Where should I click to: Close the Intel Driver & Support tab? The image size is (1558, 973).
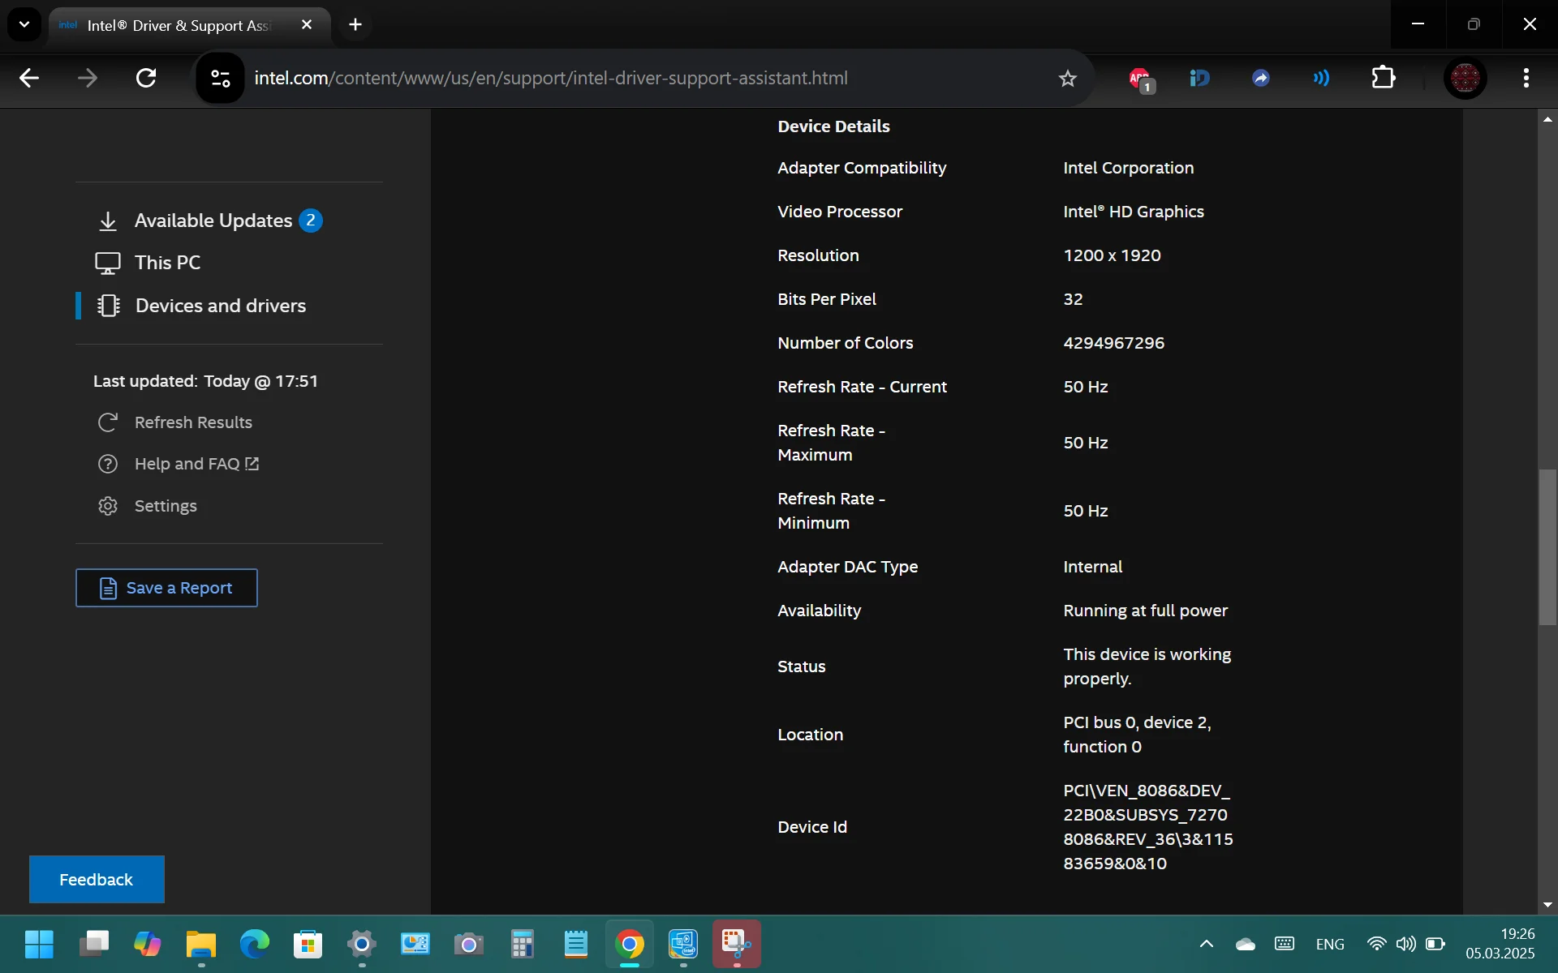point(307,25)
